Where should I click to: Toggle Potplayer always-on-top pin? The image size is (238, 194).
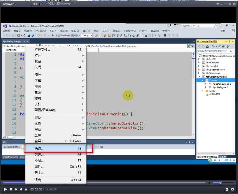(218, 4)
